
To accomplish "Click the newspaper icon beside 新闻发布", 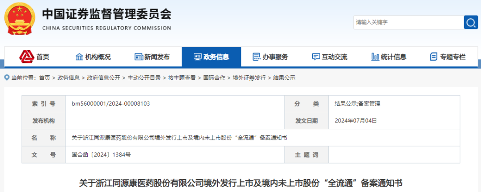I will 139,57.
